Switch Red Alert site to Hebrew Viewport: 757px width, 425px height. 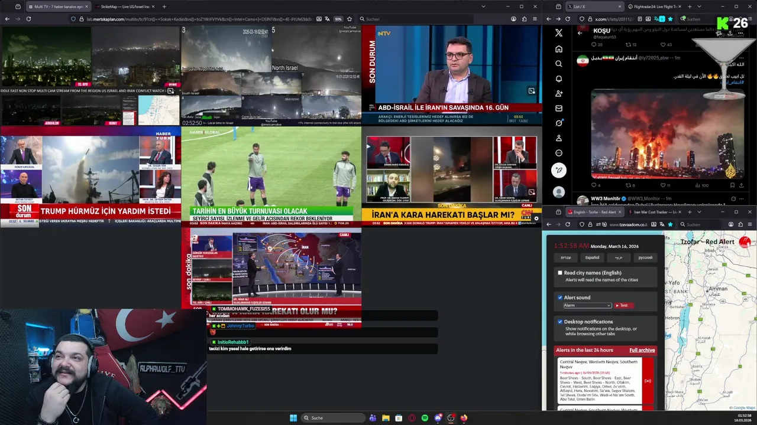coord(566,257)
